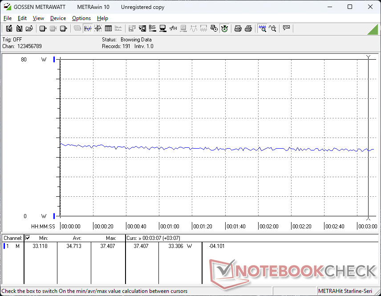Show the data table view icon
The width and height of the screenshot is (381, 296).
click(x=108, y=28)
